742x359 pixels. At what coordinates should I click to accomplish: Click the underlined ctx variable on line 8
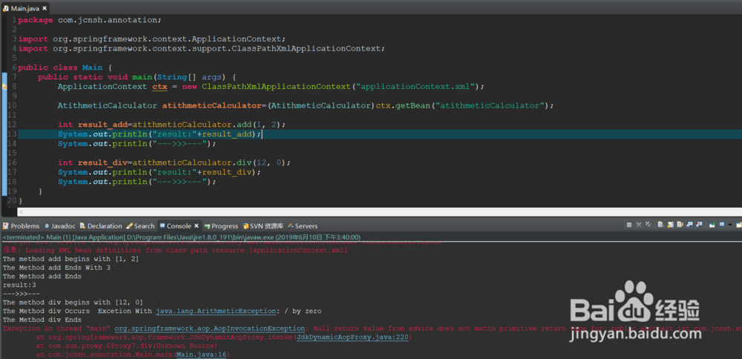(x=160, y=87)
